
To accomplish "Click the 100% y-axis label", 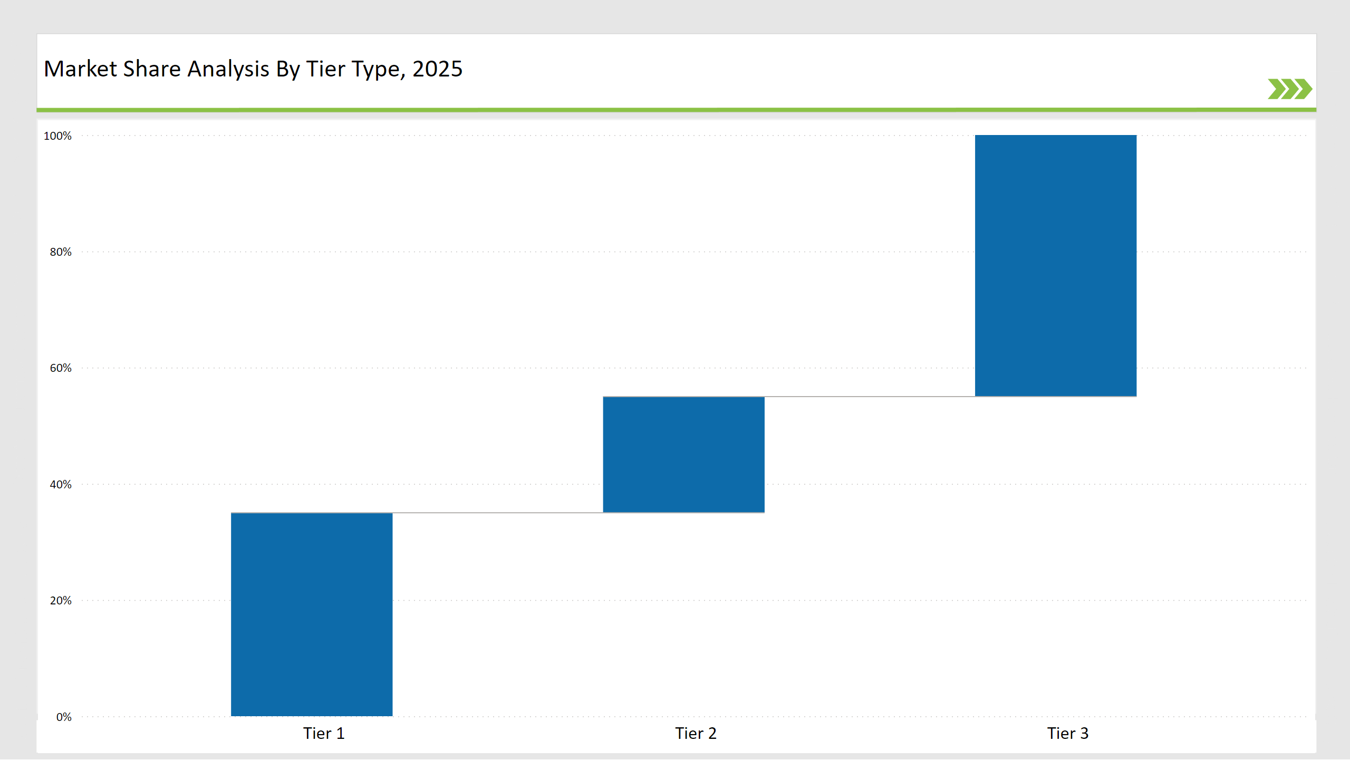I will 57,136.
